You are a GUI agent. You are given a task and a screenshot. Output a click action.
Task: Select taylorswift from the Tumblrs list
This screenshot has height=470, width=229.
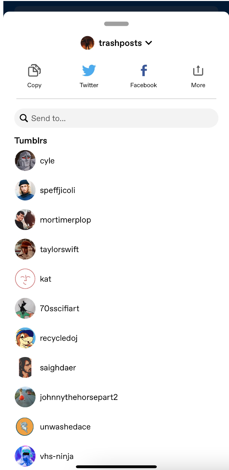coord(60,249)
